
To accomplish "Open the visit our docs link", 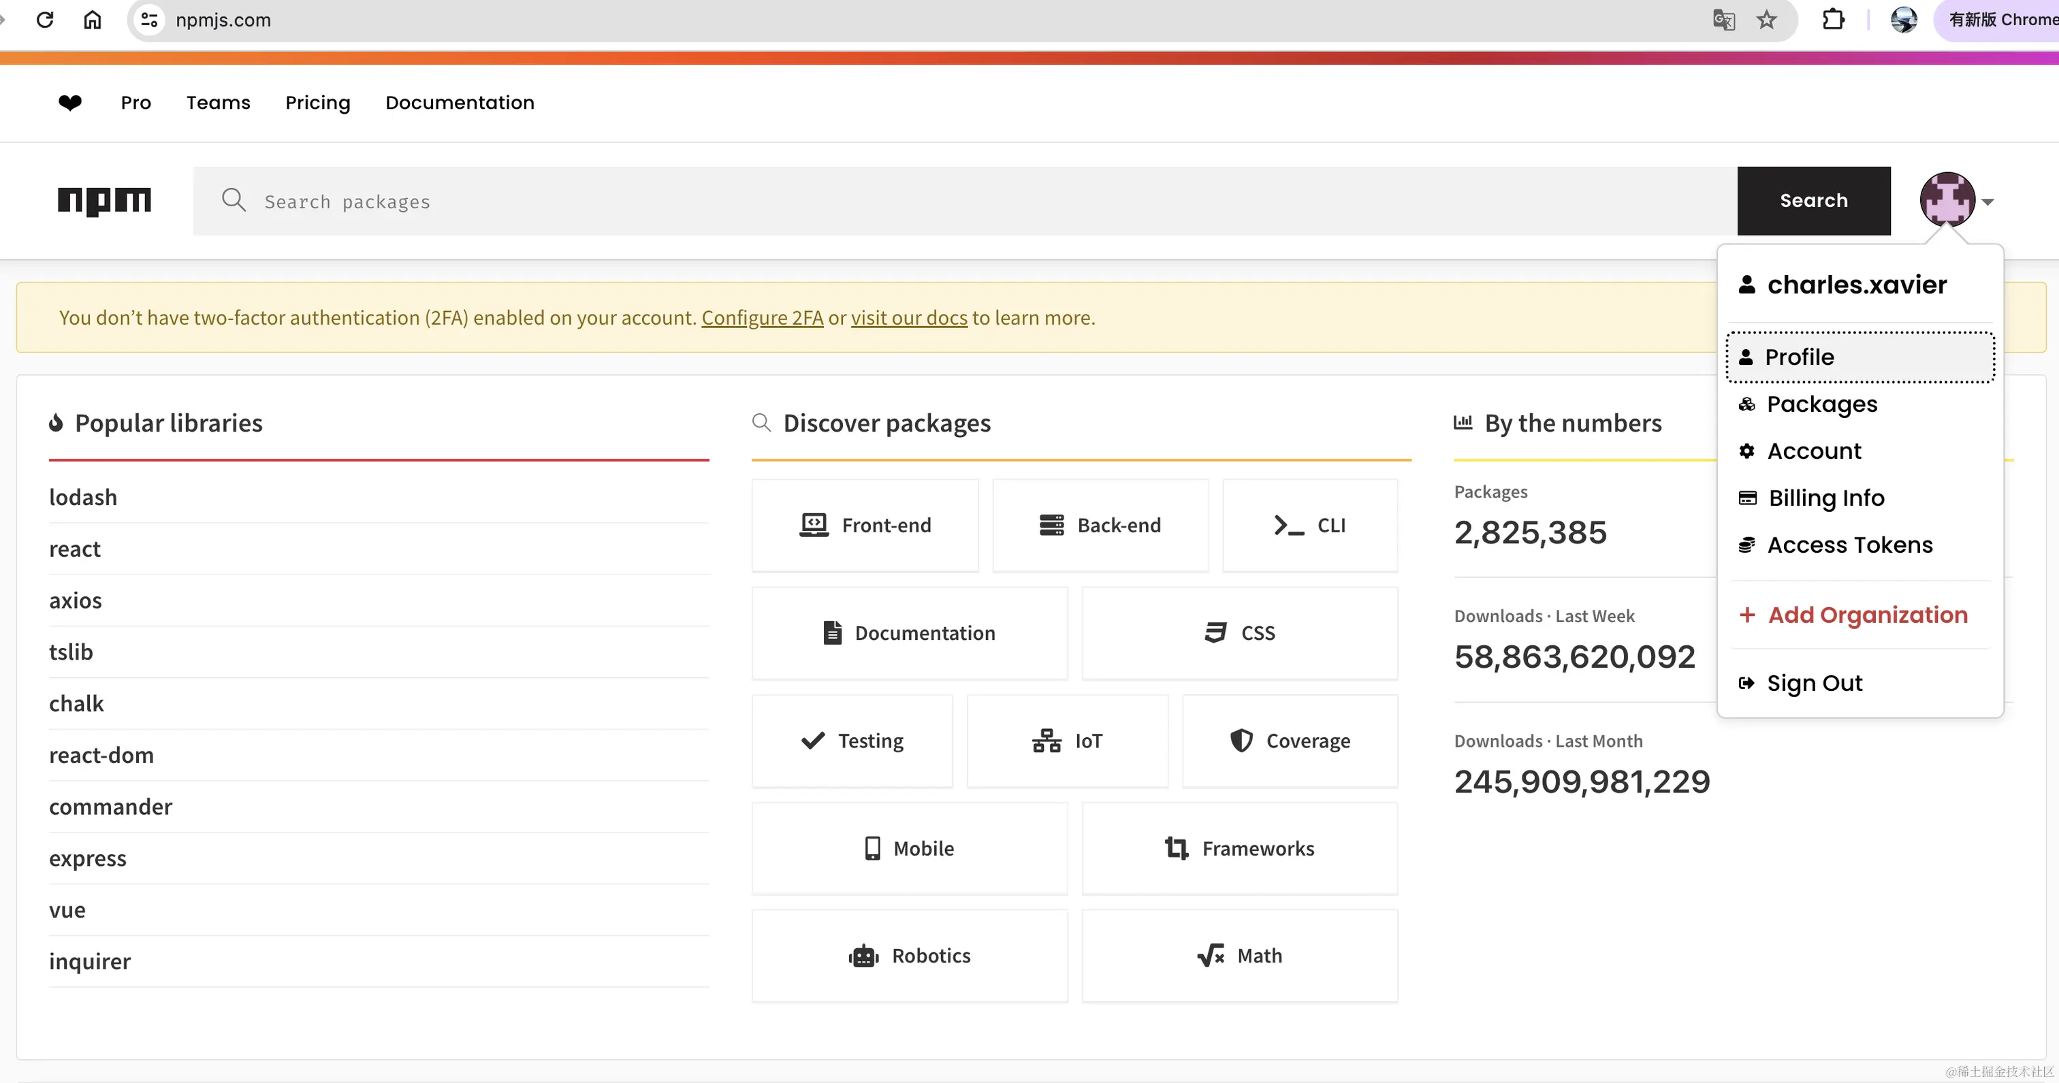I will tap(909, 318).
